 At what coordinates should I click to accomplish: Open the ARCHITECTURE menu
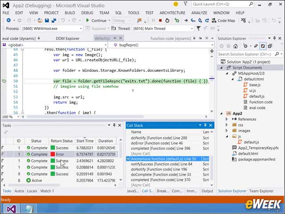pos(172,13)
